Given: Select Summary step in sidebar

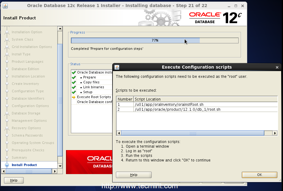Looking at the screenshot, I should pos(19,157).
